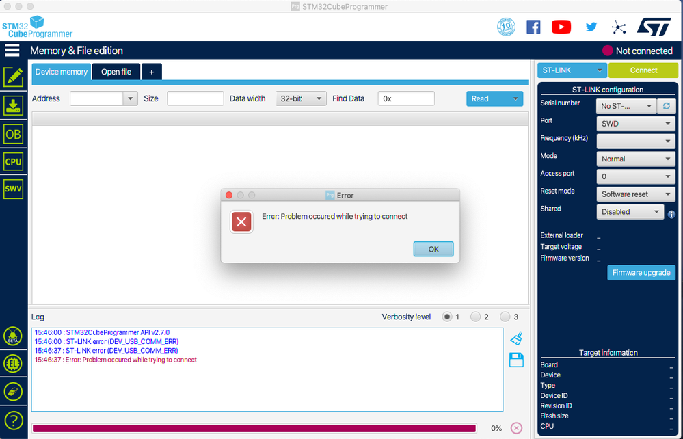Viewport: 683px width, 439px height.
Task: Click the full chip erase eraser icon
Action: point(13,392)
